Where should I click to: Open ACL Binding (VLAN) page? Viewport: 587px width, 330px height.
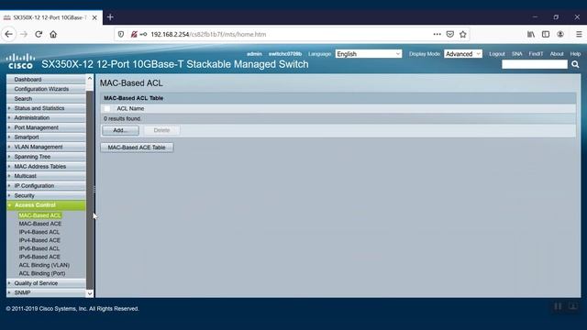pyautogui.click(x=44, y=265)
